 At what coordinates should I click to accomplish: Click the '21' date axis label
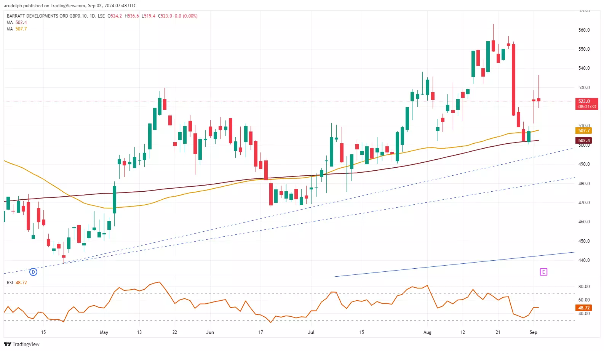click(498, 332)
